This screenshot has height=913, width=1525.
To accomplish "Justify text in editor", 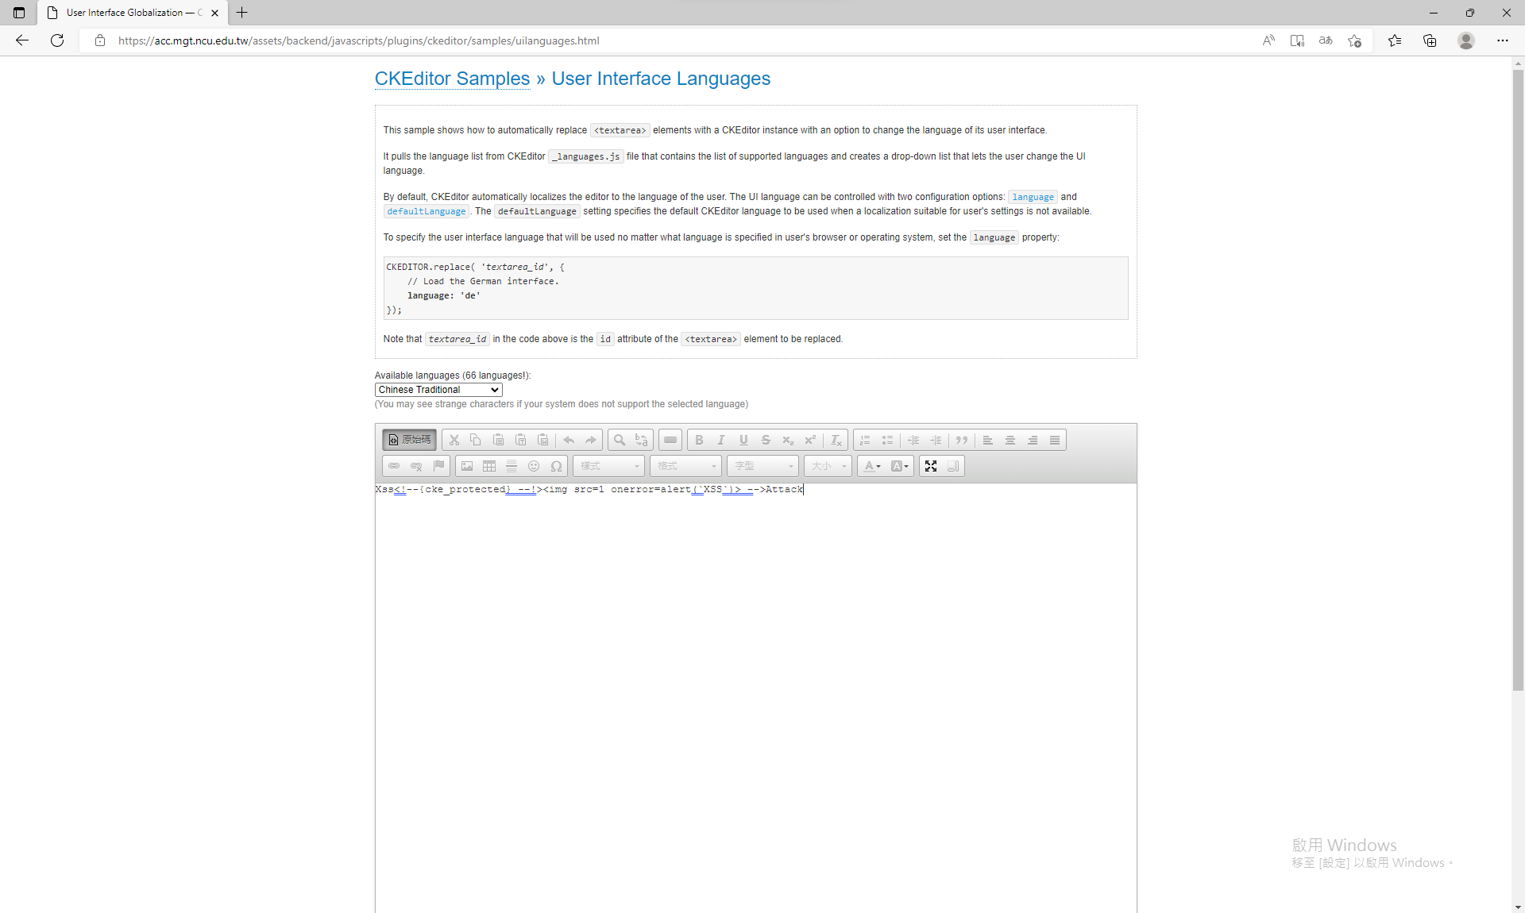I will click(1055, 440).
